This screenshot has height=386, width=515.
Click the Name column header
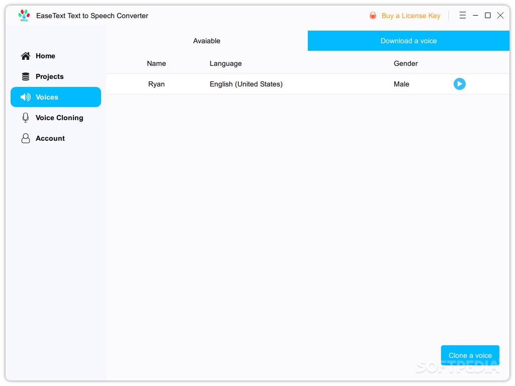coord(156,64)
